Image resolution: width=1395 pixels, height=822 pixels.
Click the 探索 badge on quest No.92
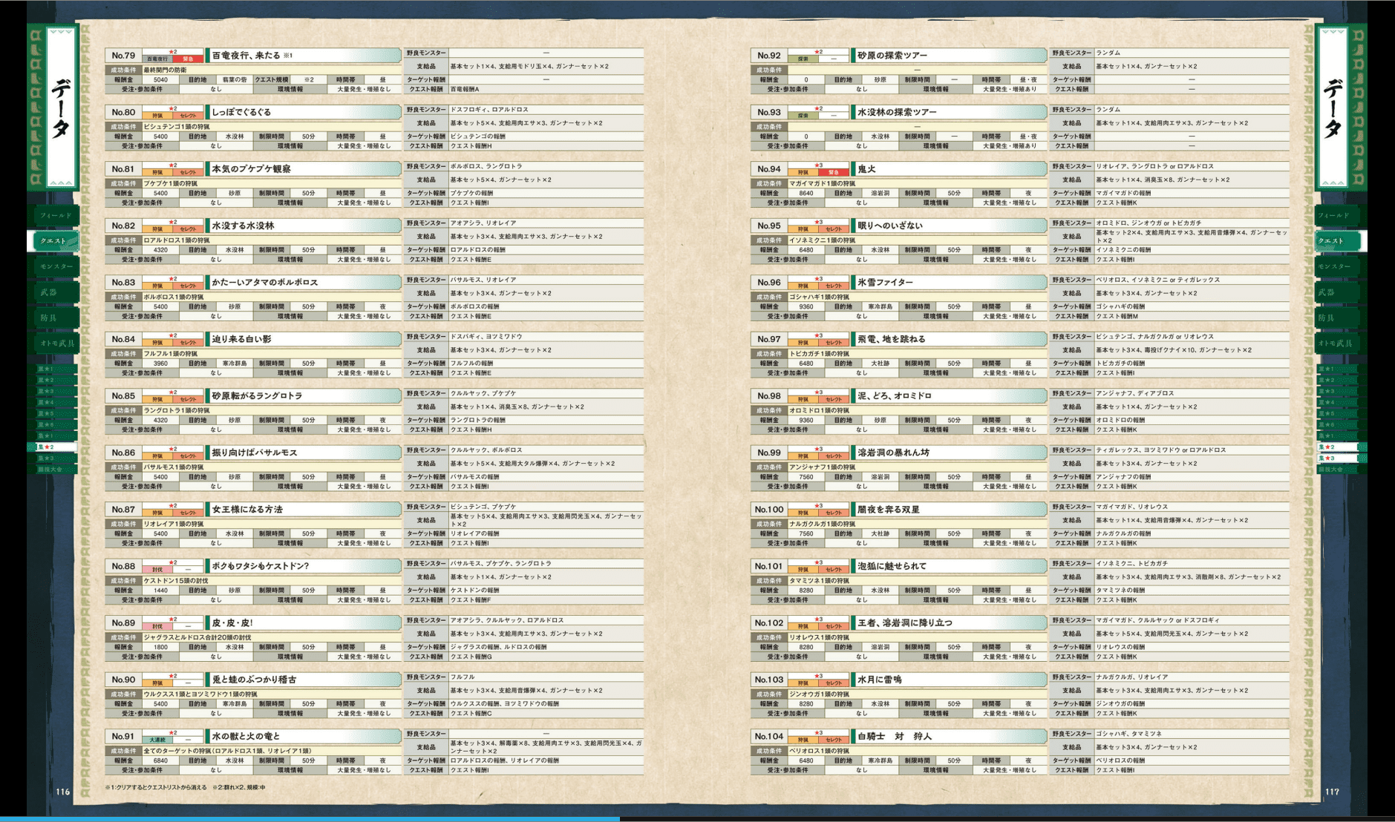tap(803, 59)
